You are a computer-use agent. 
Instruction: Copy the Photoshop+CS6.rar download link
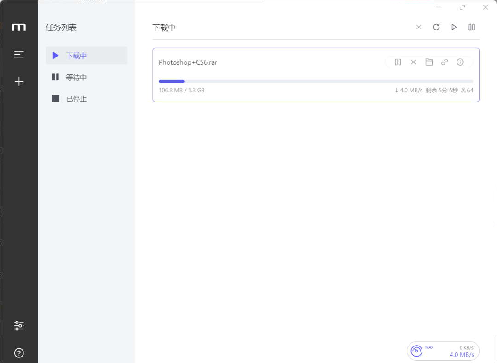click(x=445, y=62)
